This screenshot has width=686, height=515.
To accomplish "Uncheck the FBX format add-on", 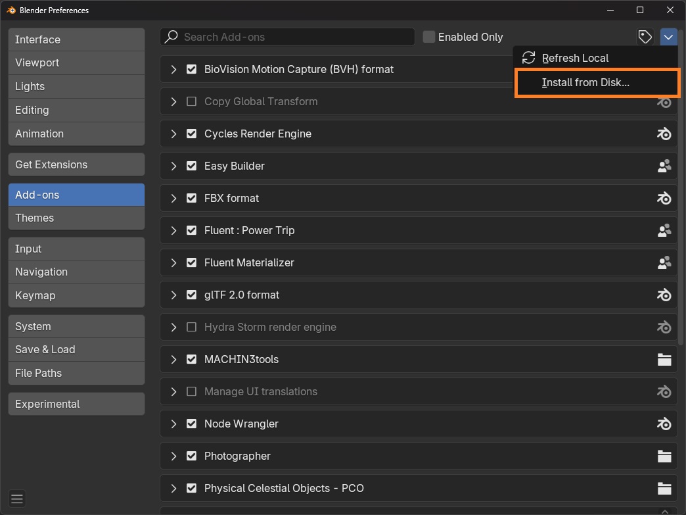I will pos(191,199).
